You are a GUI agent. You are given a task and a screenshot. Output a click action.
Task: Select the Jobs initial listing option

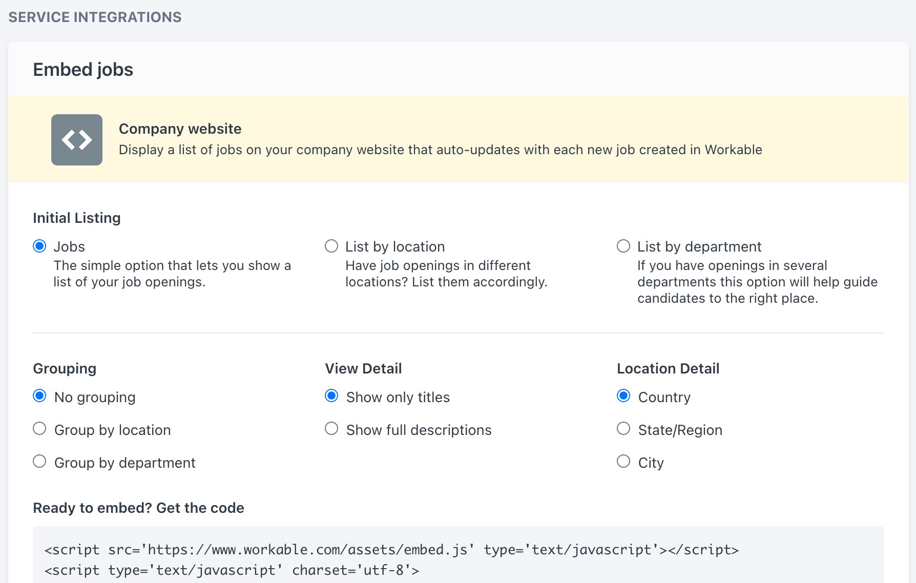(39, 246)
